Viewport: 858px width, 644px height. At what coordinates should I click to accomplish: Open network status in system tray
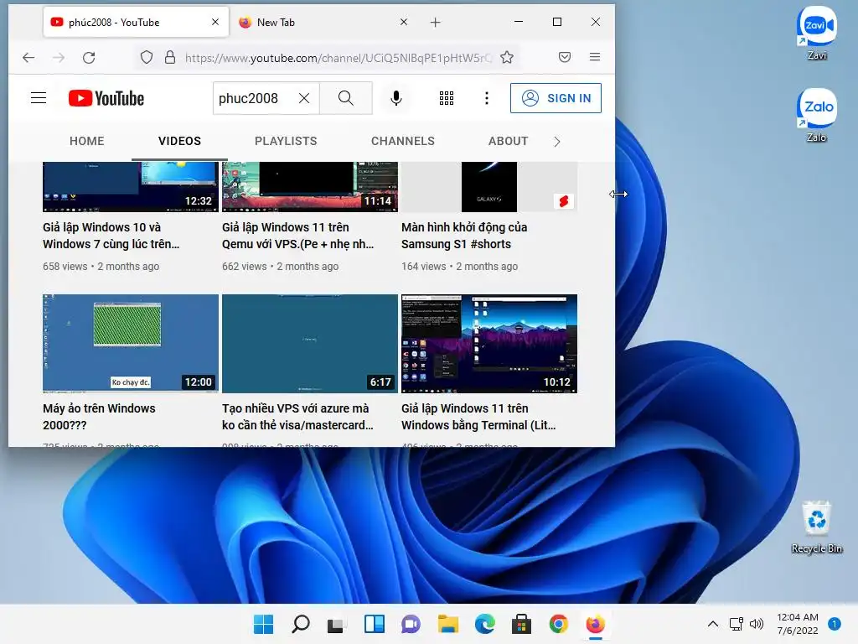coord(736,624)
